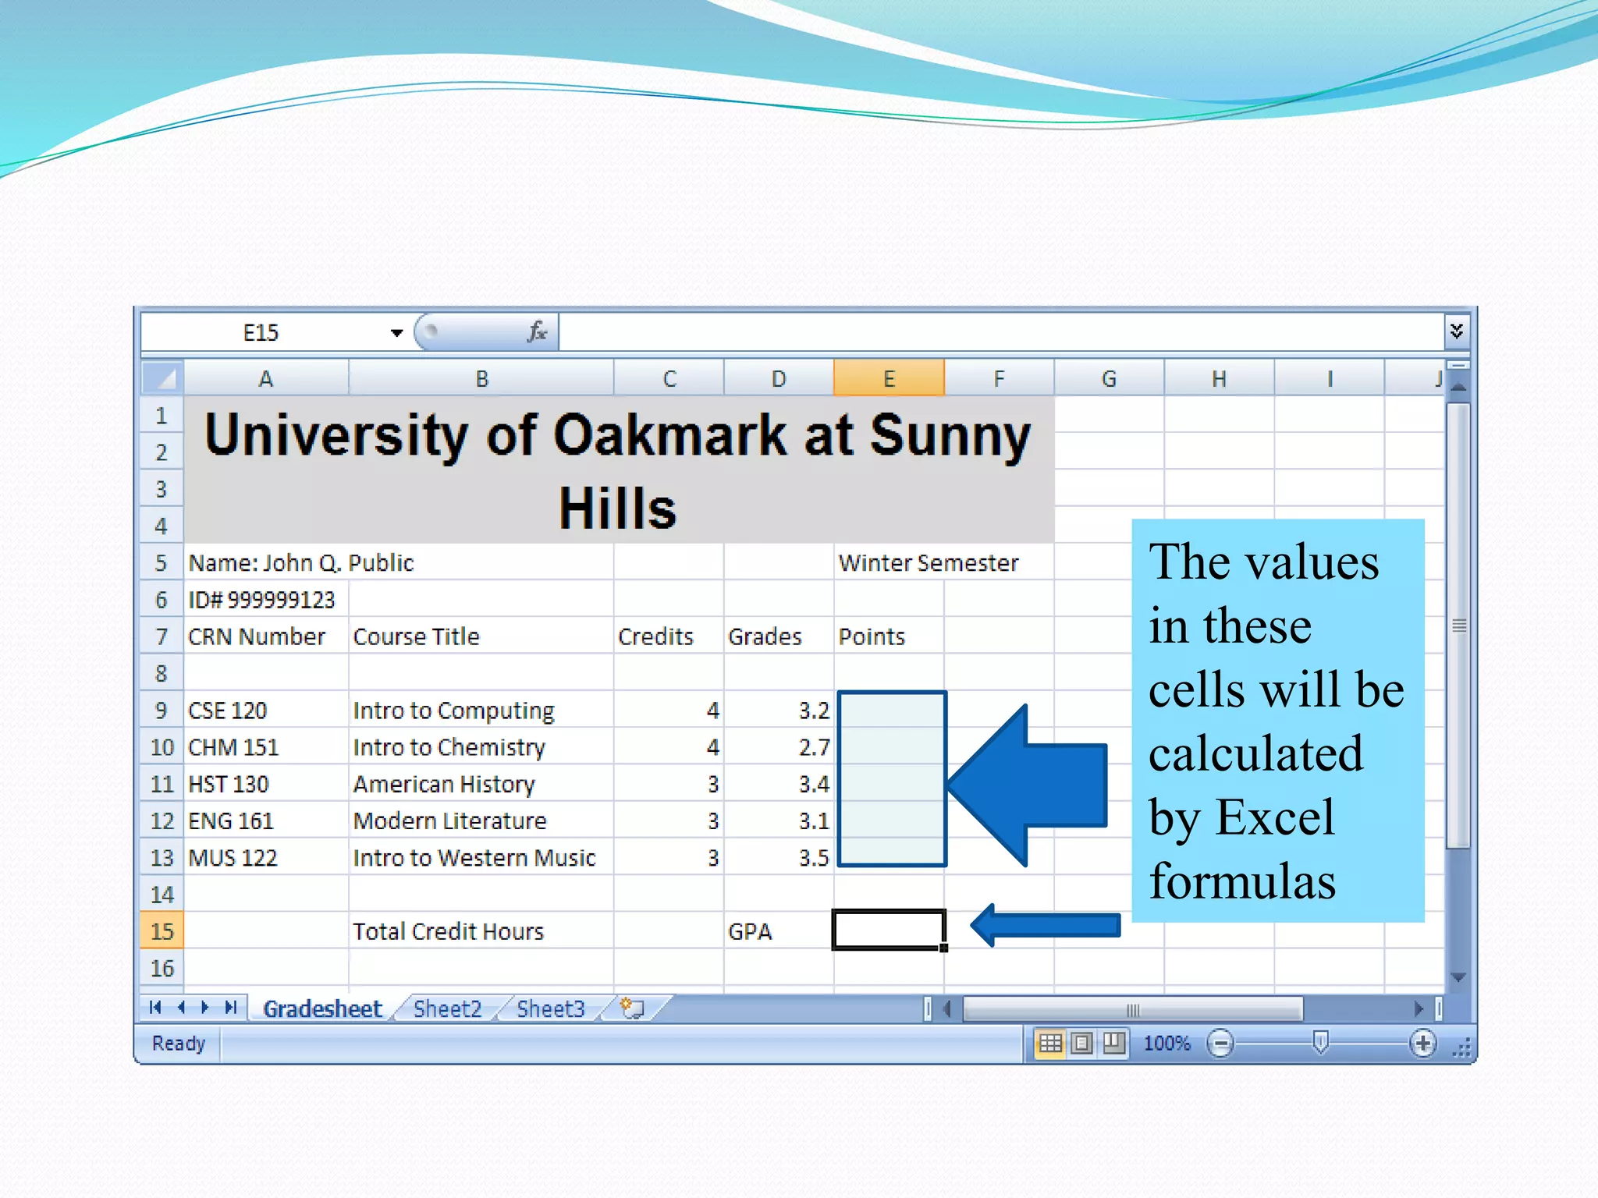Screen dimensions: 1598x1198
Task: Switch to Page Break Preview icon
Action: point(1113,1044)
